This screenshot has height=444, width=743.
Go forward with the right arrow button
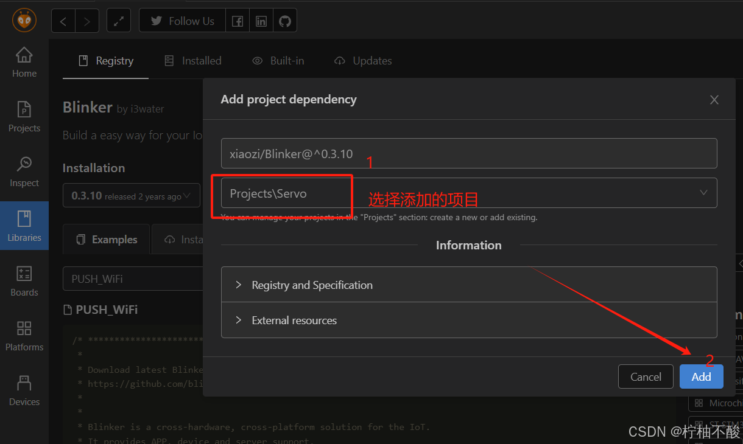coord(87,21)
